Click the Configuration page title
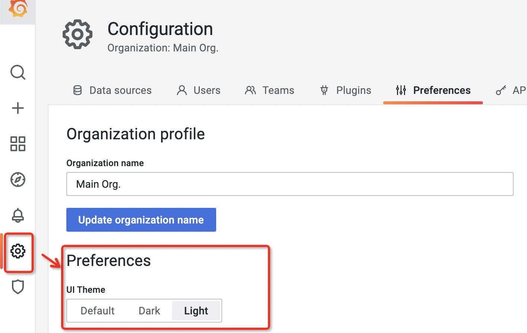The height and width of the screenshot is (333, 527). tap(160, 29)
